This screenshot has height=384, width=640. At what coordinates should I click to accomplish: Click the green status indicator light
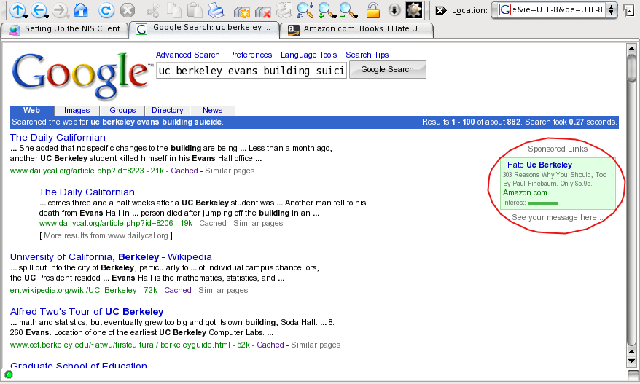coord(9,375)
